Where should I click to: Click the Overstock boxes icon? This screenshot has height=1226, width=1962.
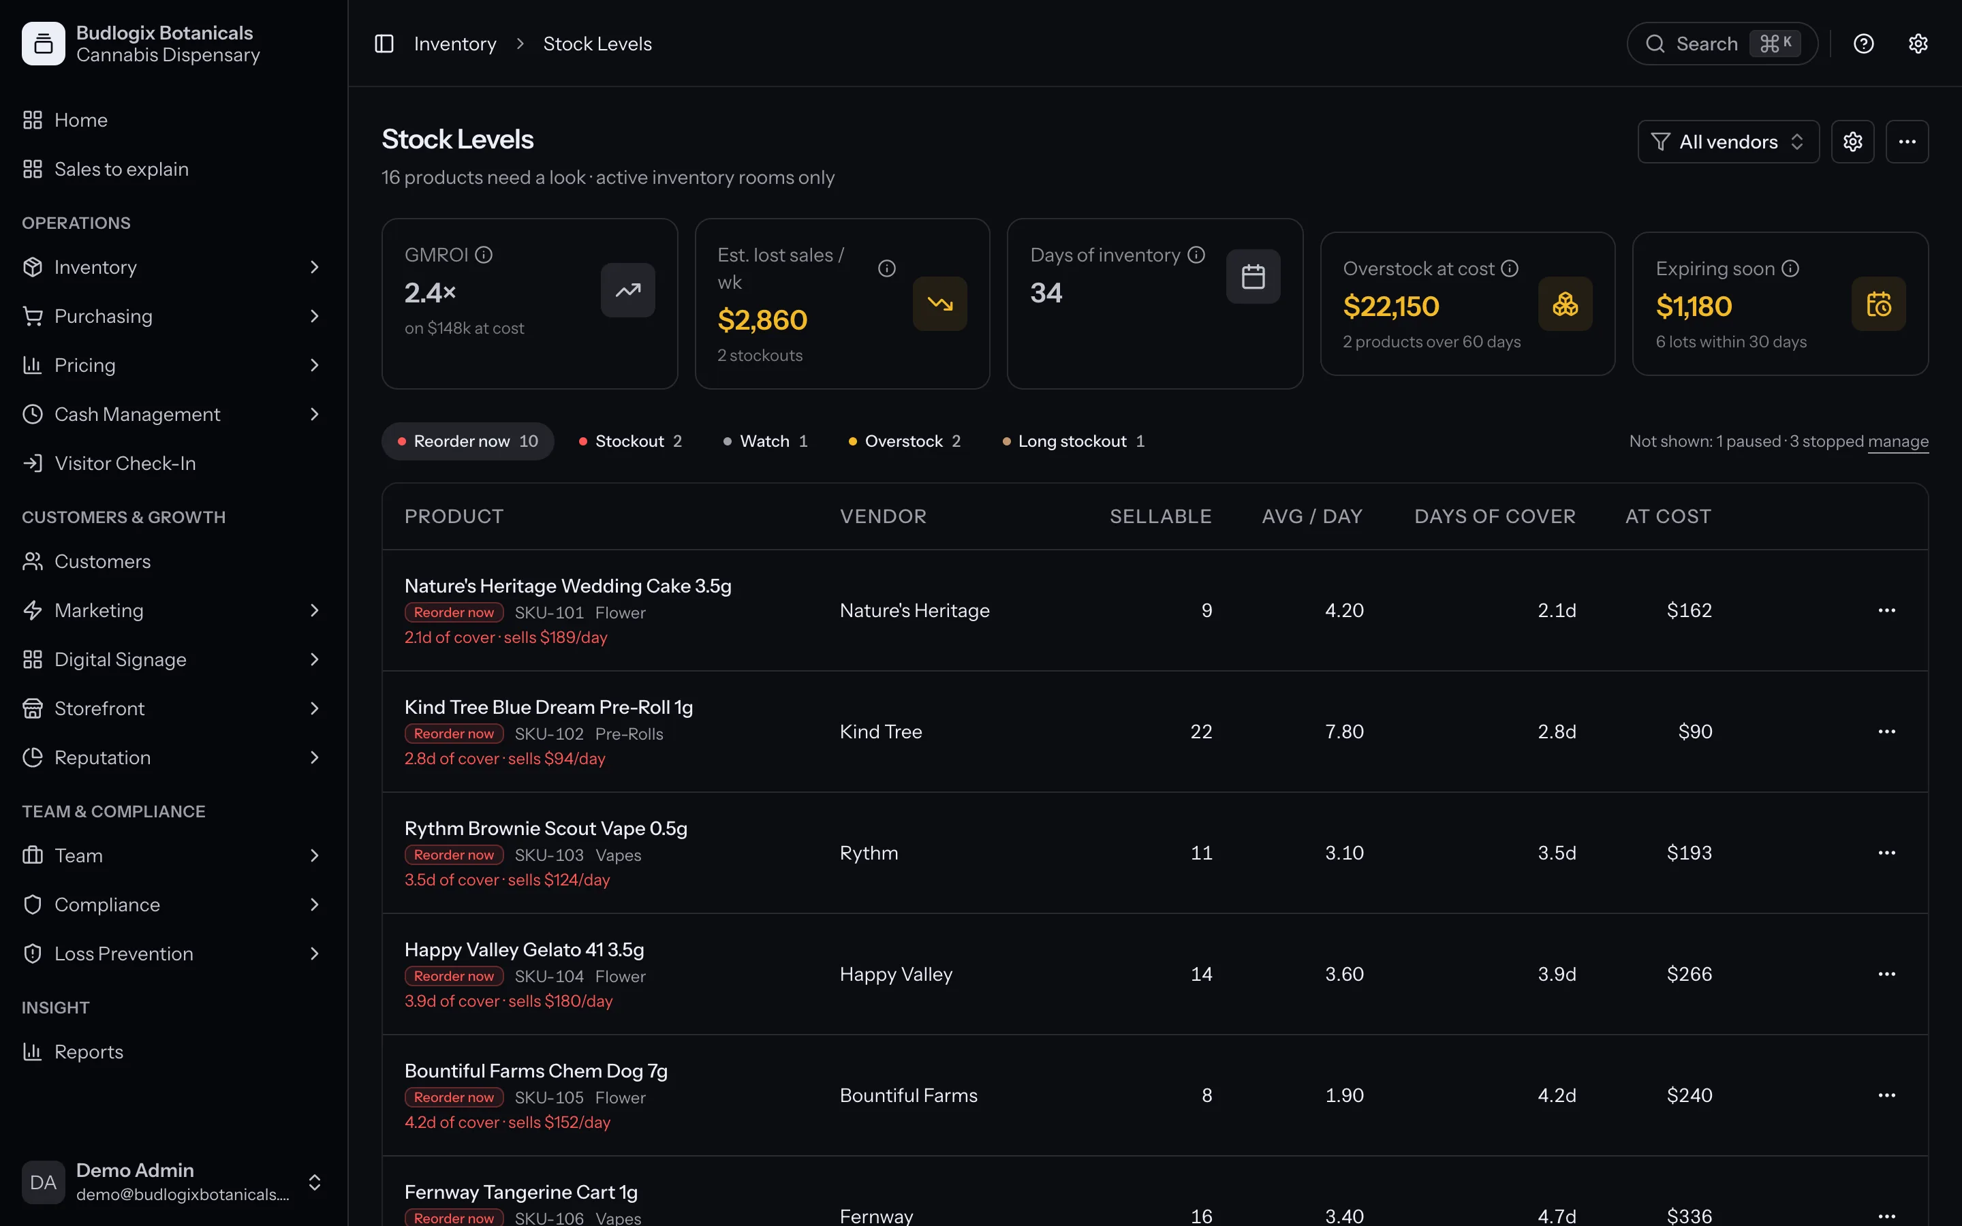pyautogui.click(x=1566, y=304)
